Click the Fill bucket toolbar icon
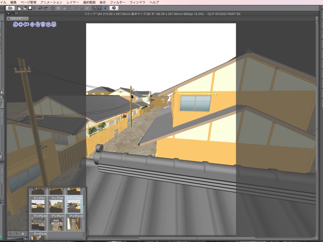323x242 pixels. coord(64,8)
